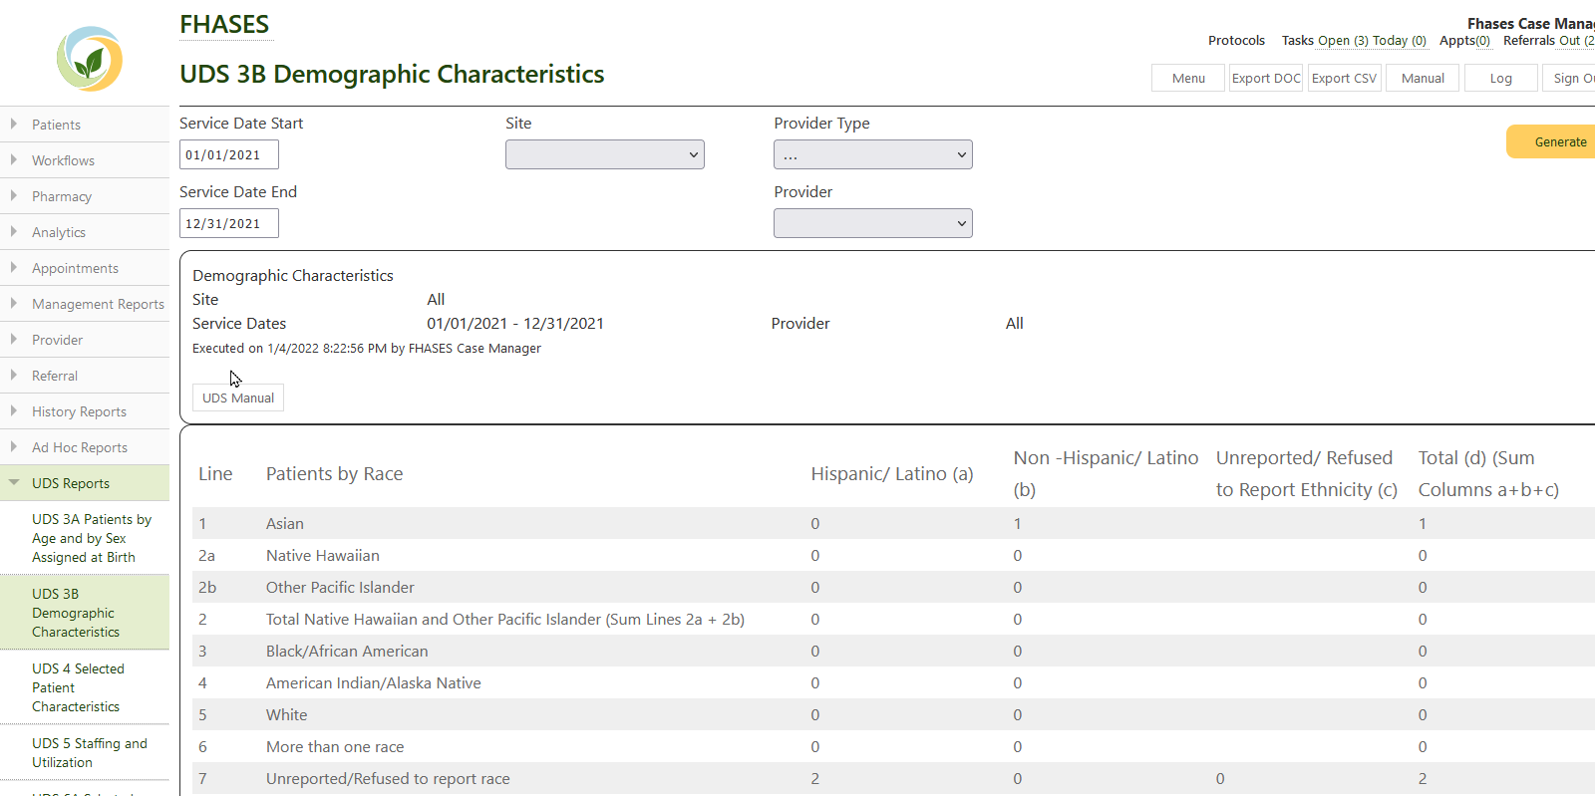1595x796 pixels.
Task: Collapse the UDS Reports section arrow
Action: click(14, 482)
